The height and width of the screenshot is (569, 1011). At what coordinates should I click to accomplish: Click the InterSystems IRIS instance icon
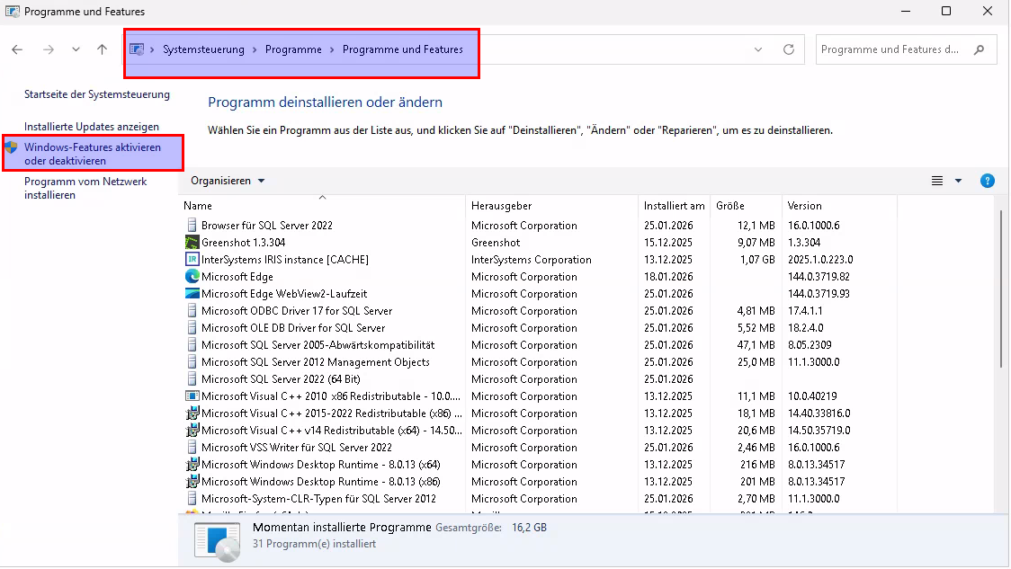[192, 260]
